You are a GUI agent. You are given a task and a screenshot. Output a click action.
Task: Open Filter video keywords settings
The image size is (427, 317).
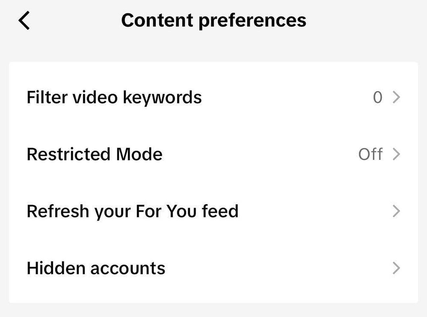pyautogui.click(x=114, y=97)
